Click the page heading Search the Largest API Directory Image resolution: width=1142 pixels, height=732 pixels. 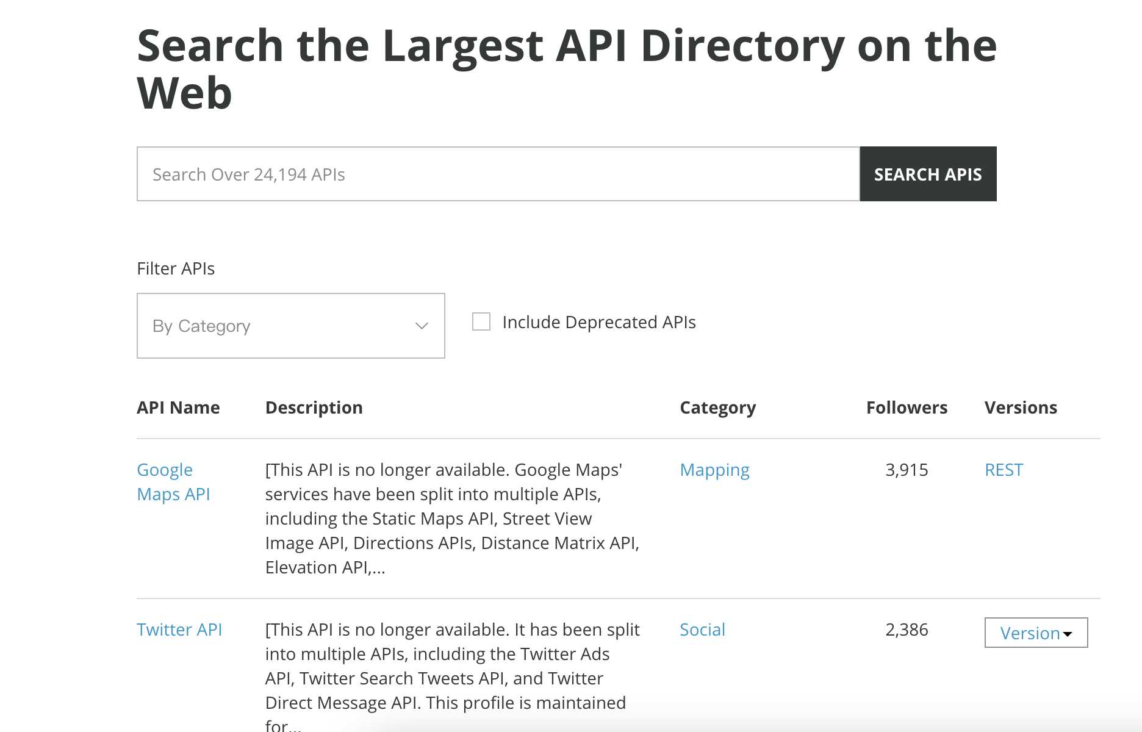point(567,69)
